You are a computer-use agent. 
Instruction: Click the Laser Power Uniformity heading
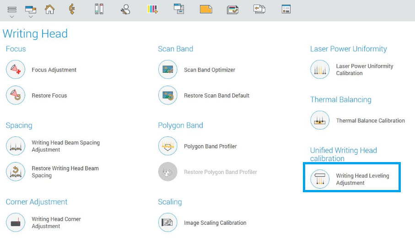pos(348,49)
